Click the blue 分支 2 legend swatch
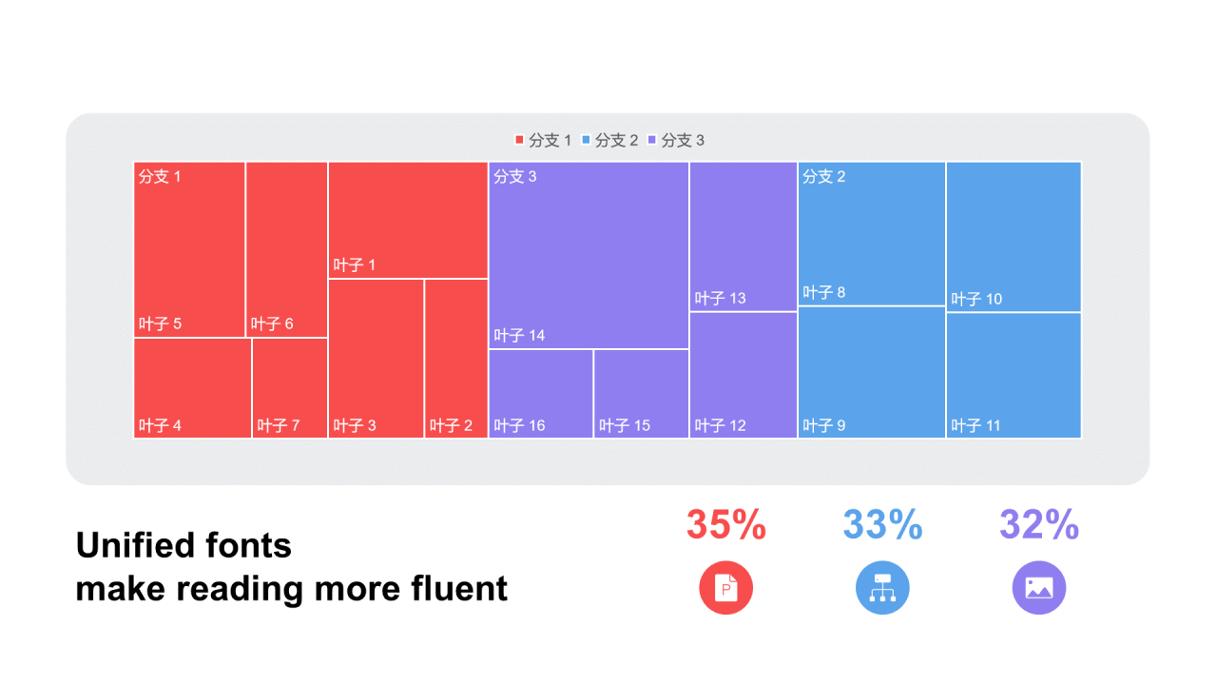 [x=586, y=141]
